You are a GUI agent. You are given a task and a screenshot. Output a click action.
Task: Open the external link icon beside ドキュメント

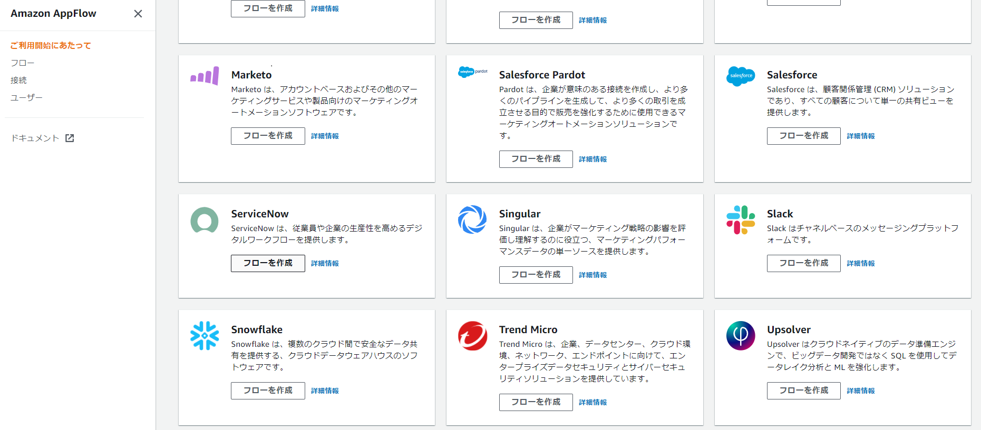[70, 138]
